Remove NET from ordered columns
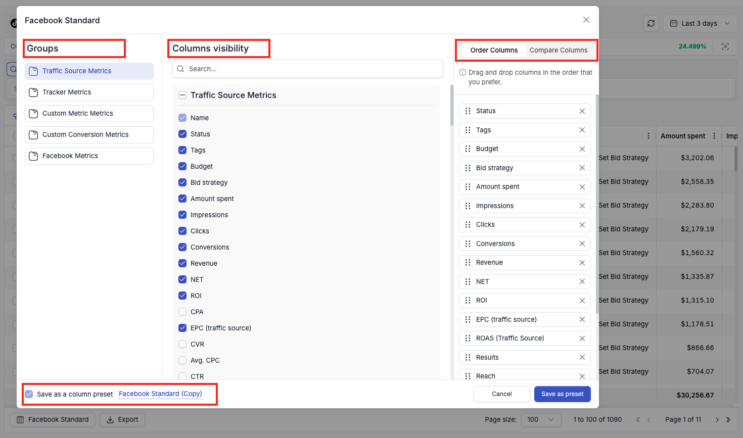The width and height of the screenshot is (743, 438). point(582,281)
